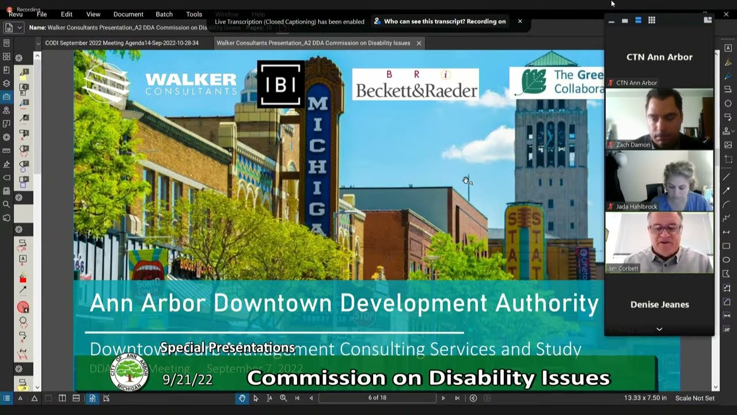
Task: Open the Layers panel icon in the left sidebar
Action: pyautogui.click(x=6, y=84)
